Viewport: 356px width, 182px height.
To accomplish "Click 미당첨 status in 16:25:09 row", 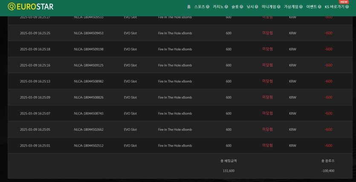I will click(267, 97).
